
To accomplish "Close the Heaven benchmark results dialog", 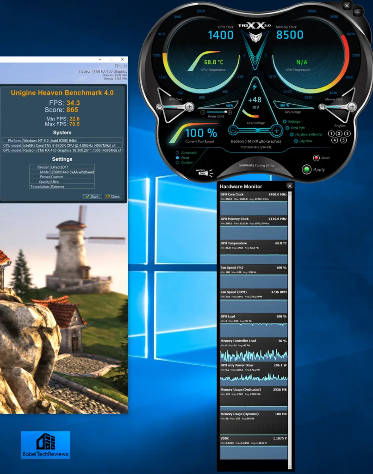I will (x=112, y=196).
